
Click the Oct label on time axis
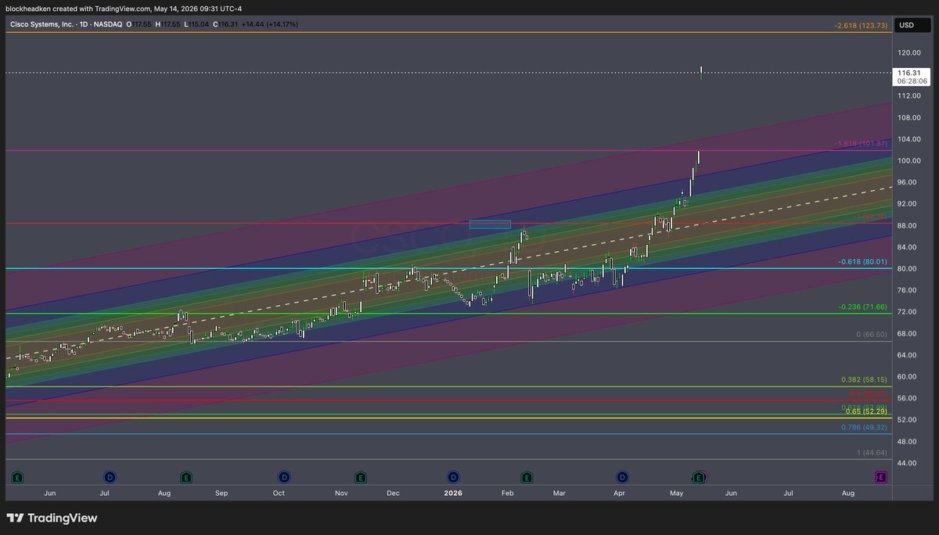pyautogui.click(x=279, y=494)
